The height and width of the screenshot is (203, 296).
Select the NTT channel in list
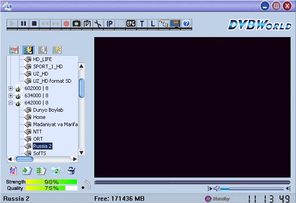[x=37, y=132]
